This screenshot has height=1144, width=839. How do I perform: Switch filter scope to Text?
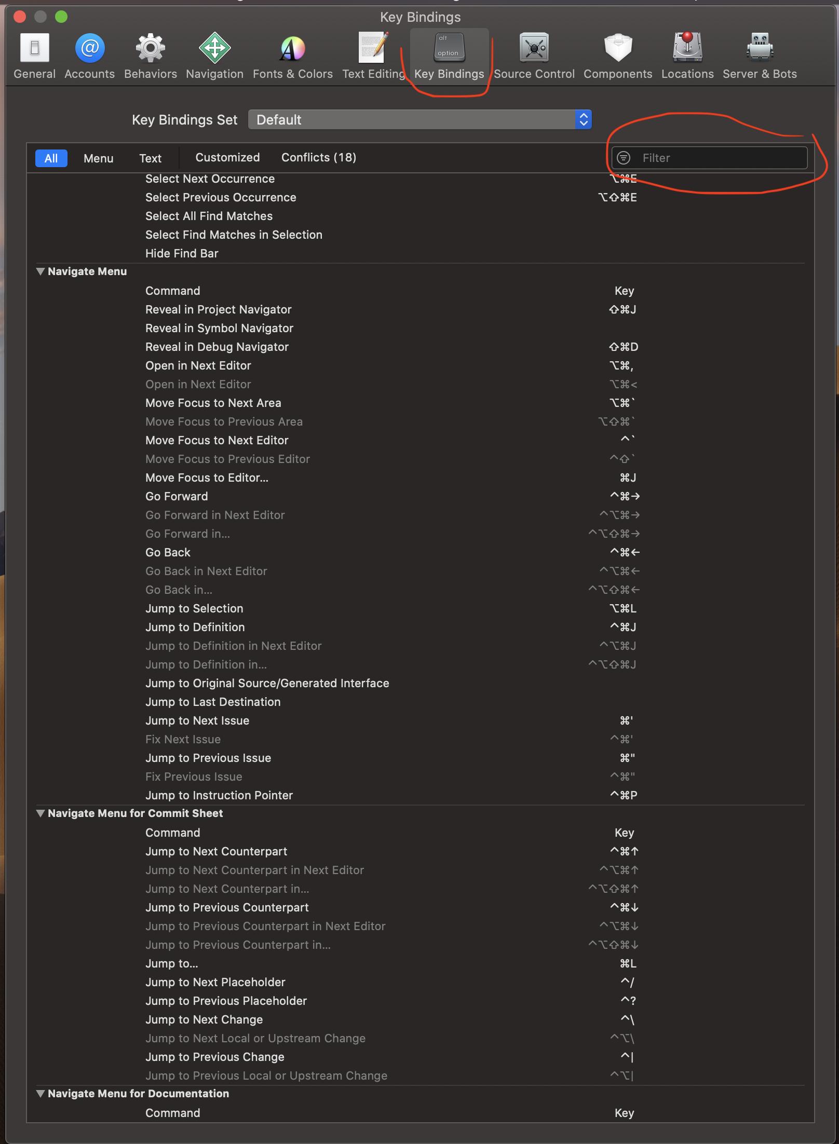(150, 158)
